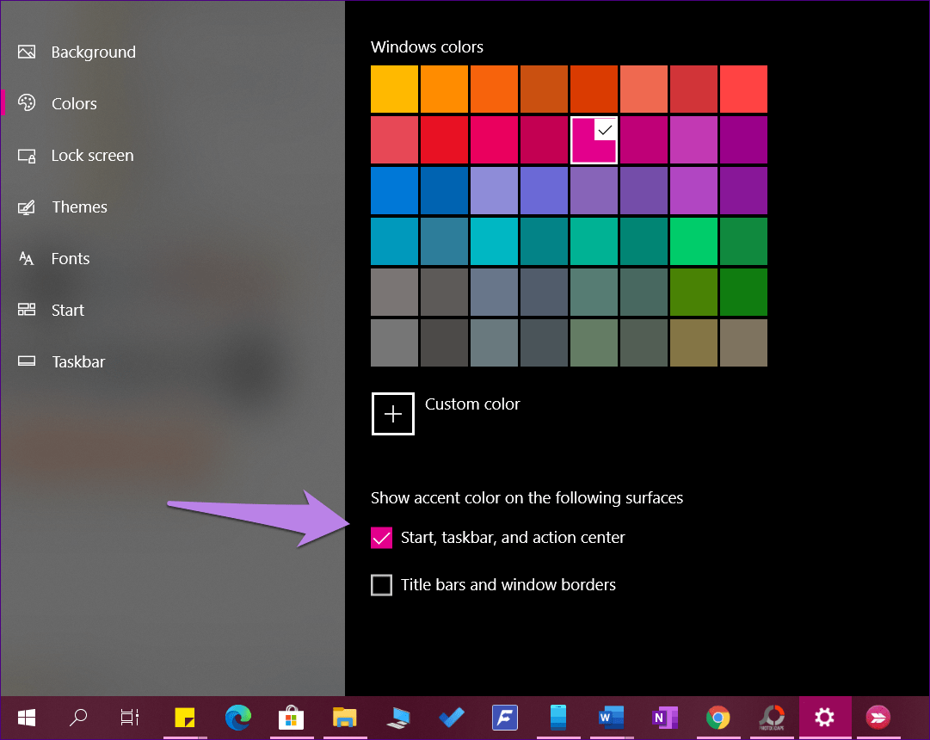The image size is (930, 740).
Task: Launch Microsoft Word from the taskbar
Action: (611, 717)
